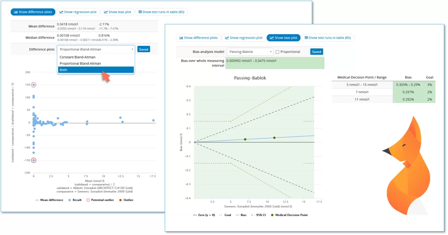Open Show test runs in table in right panel

[327, 38]
